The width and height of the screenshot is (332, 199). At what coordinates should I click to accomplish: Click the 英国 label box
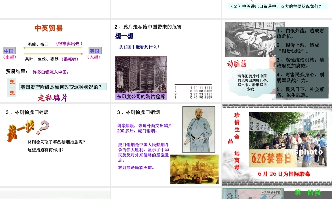click(x=95, y=51)
